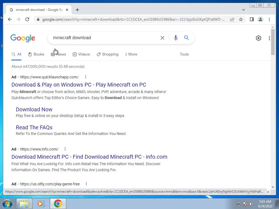279x209 pixels.
Task: Share this page using the share icon
Action: click(x=232, y=19)
